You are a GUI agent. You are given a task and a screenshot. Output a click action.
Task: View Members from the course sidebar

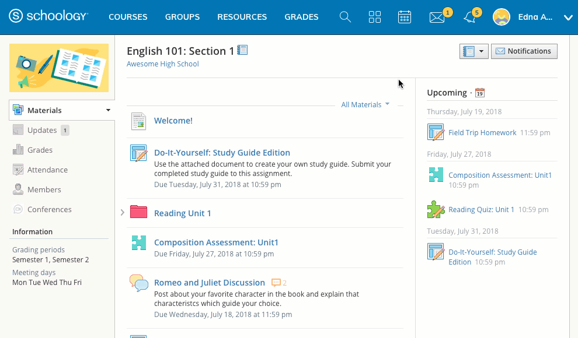(44, 189)
